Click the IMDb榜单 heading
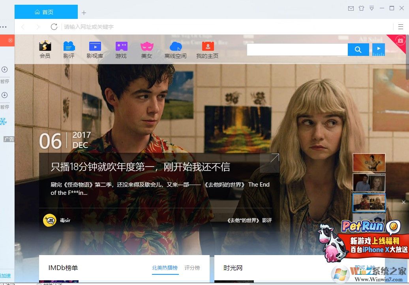Screen dimensions: 409x285 [63, 268]
